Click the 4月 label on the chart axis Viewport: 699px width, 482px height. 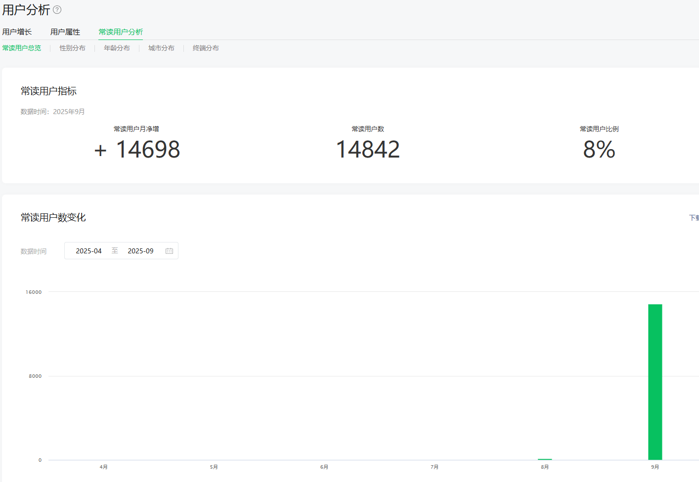103,467
